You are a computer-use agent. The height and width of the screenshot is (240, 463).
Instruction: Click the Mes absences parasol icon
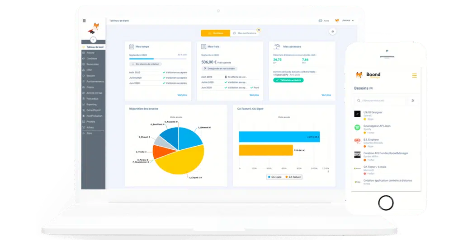(277, 46)
